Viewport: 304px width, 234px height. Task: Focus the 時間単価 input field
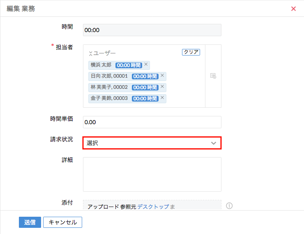(x=152, y=122)
